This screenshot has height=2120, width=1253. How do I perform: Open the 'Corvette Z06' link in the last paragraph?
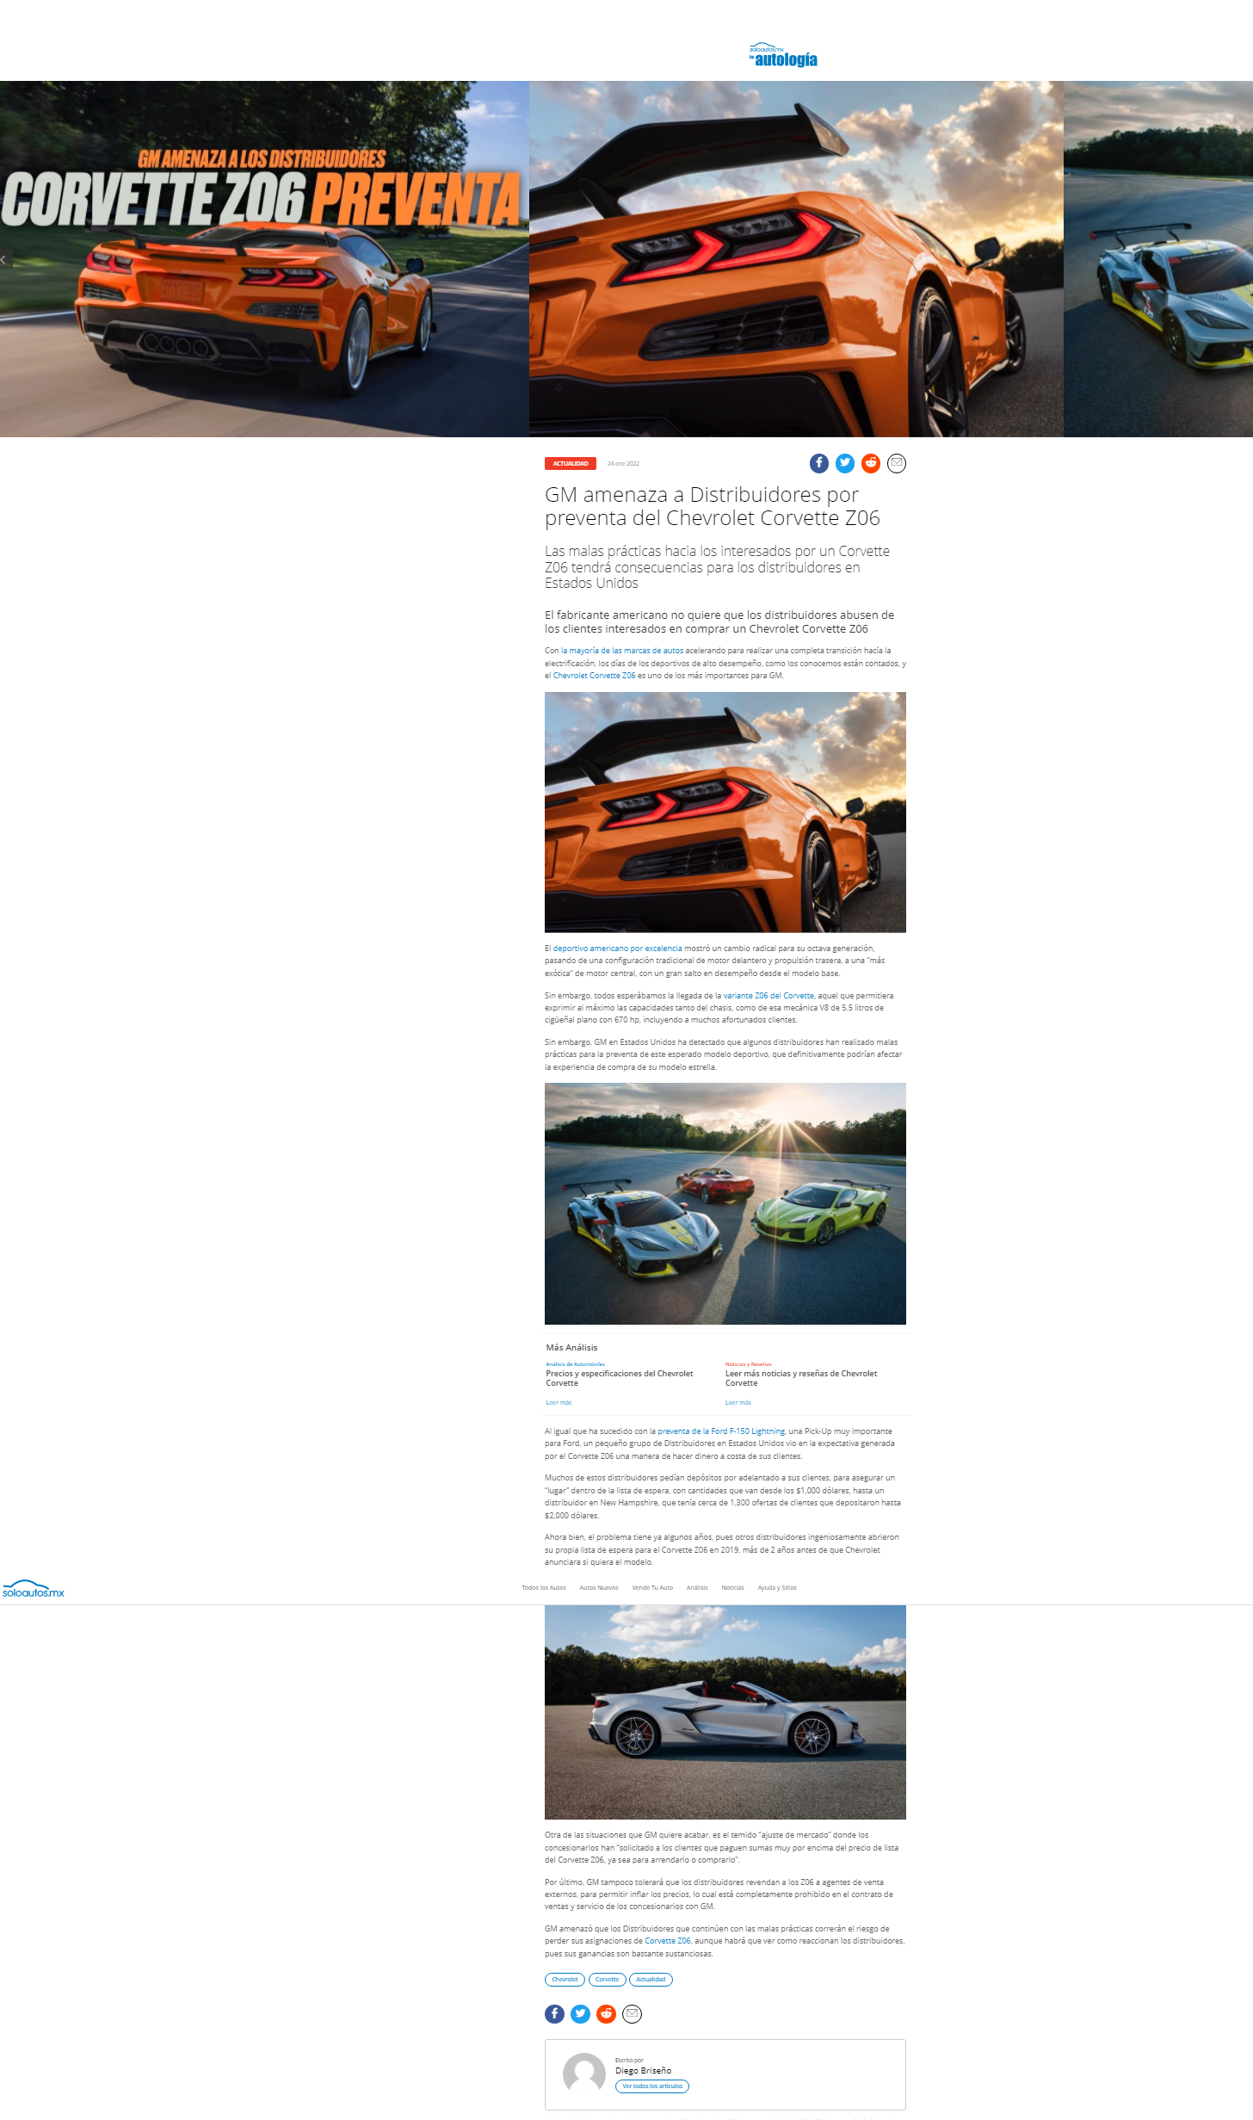[668, 1941]
